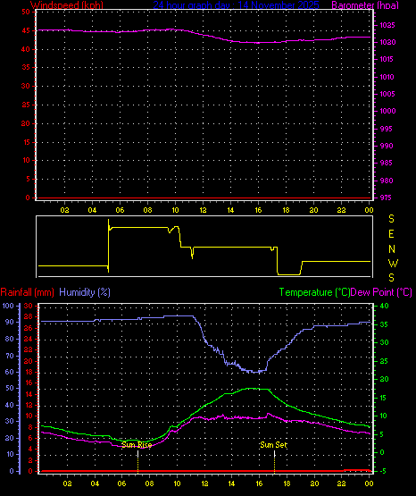This screenshot has width=416, height=496.
Task: Click the 40 temperature axis value
Action: 384,306
